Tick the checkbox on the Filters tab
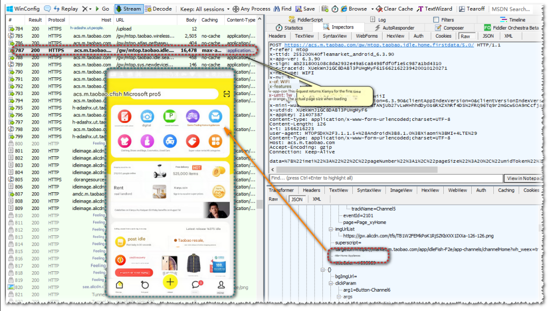The width and height of the screenshot is (551, 311). tap(436, 20)
